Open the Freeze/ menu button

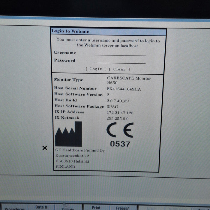122,208
